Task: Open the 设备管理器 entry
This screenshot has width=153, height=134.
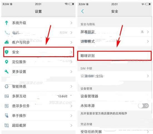Action: (x=115, y=96)
